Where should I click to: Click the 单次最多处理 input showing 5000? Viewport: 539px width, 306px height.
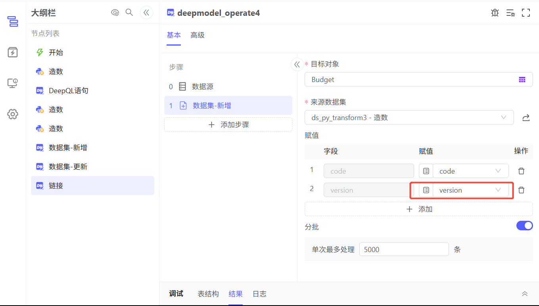tap(404, 249)
